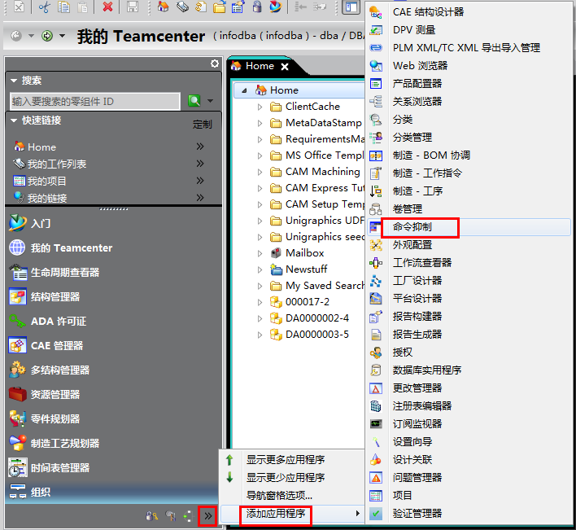This screenshot has height=530, width=576.
Task: Toggle the navigation pane layout toolbar button
Action: pyautogui.click(x=351, y=7)
